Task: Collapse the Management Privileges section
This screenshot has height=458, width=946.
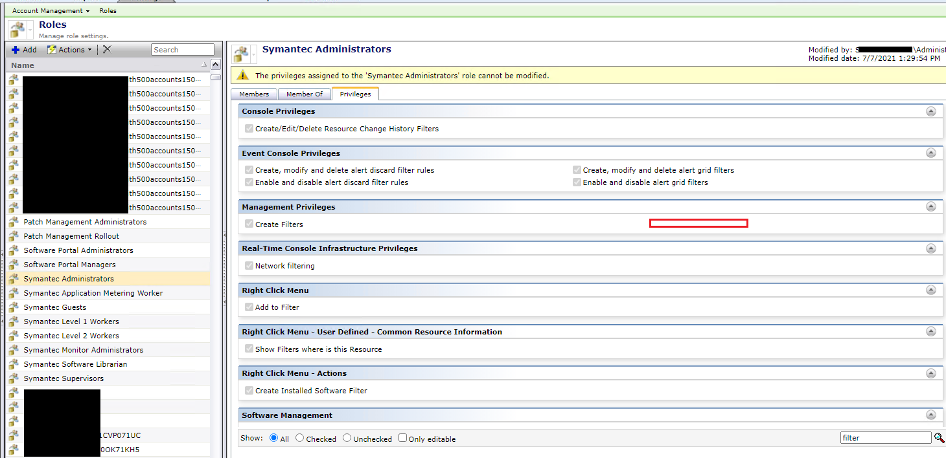Action: (931, 207)
